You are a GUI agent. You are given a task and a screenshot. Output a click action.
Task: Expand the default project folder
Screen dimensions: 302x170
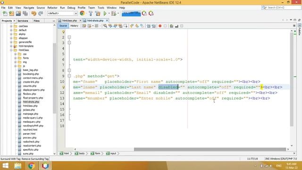(11, 30)
